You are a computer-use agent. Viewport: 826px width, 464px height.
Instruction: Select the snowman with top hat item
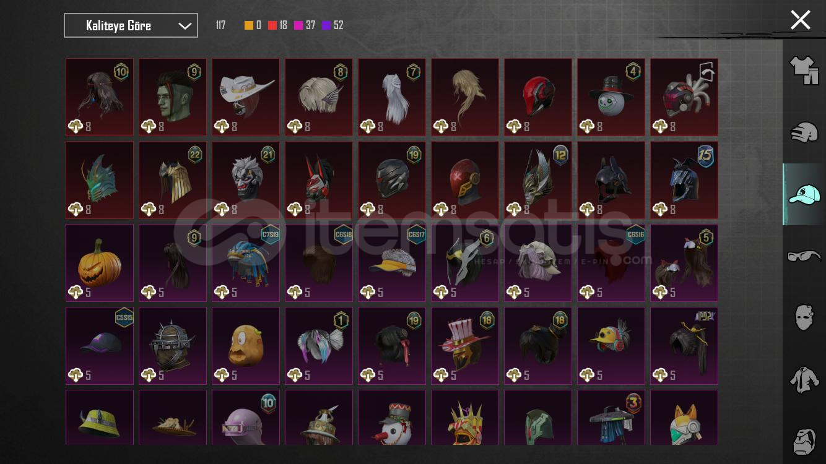(x=611, y=97)
